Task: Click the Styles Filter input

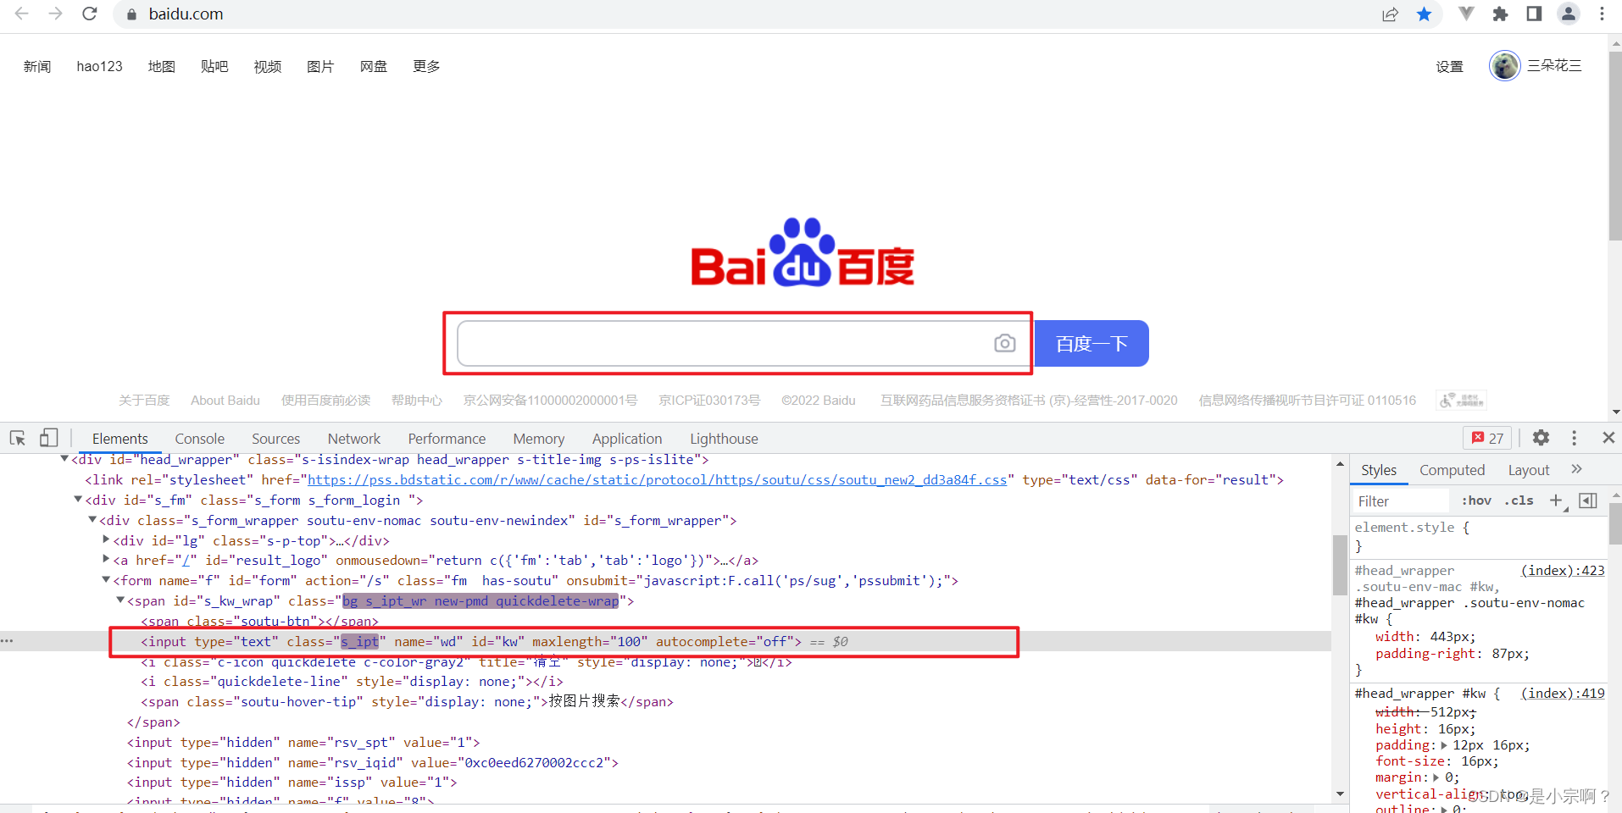Action: (1402, 501)
